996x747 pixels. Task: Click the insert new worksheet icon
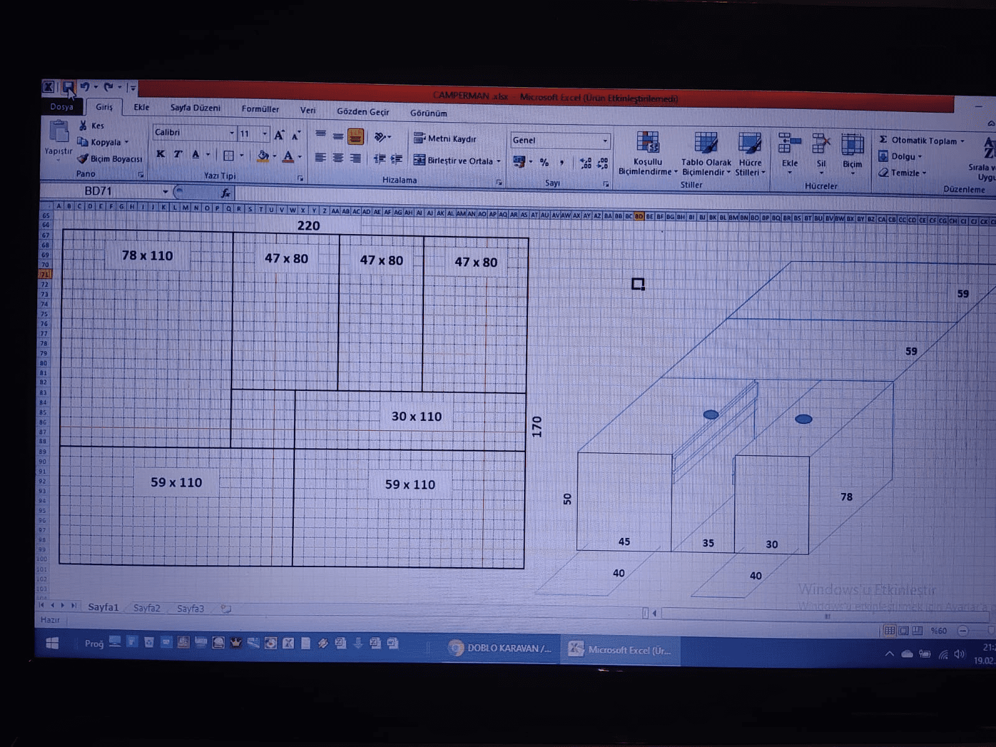point(225,609)
